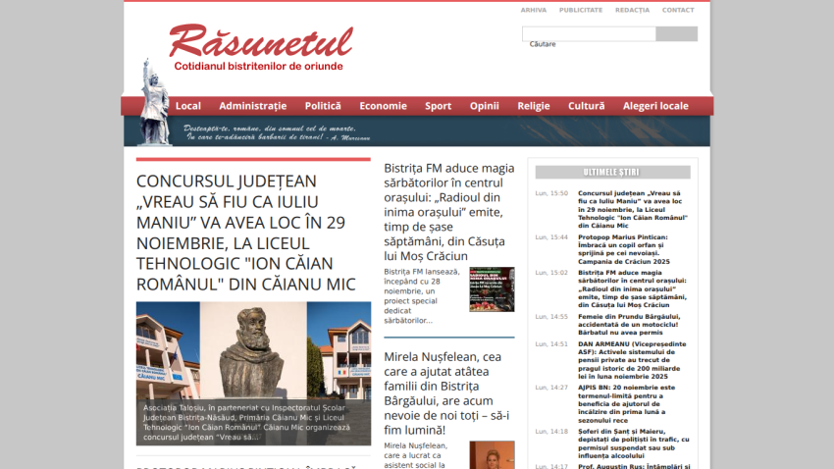
Task: Go to the Administrație section
Action: pos(252,106)
